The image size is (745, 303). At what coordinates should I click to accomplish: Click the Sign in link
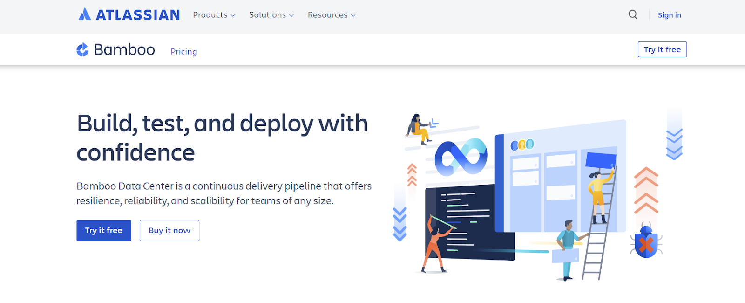[670, 15]
